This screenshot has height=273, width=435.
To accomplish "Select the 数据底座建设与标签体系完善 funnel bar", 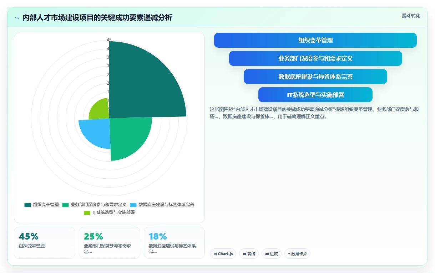I will point(315,77).
